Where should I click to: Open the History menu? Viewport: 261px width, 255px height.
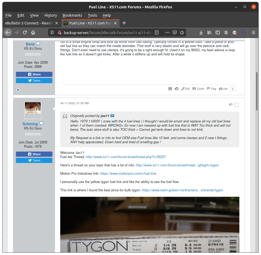pyautogui.click(x=51, y=15)
